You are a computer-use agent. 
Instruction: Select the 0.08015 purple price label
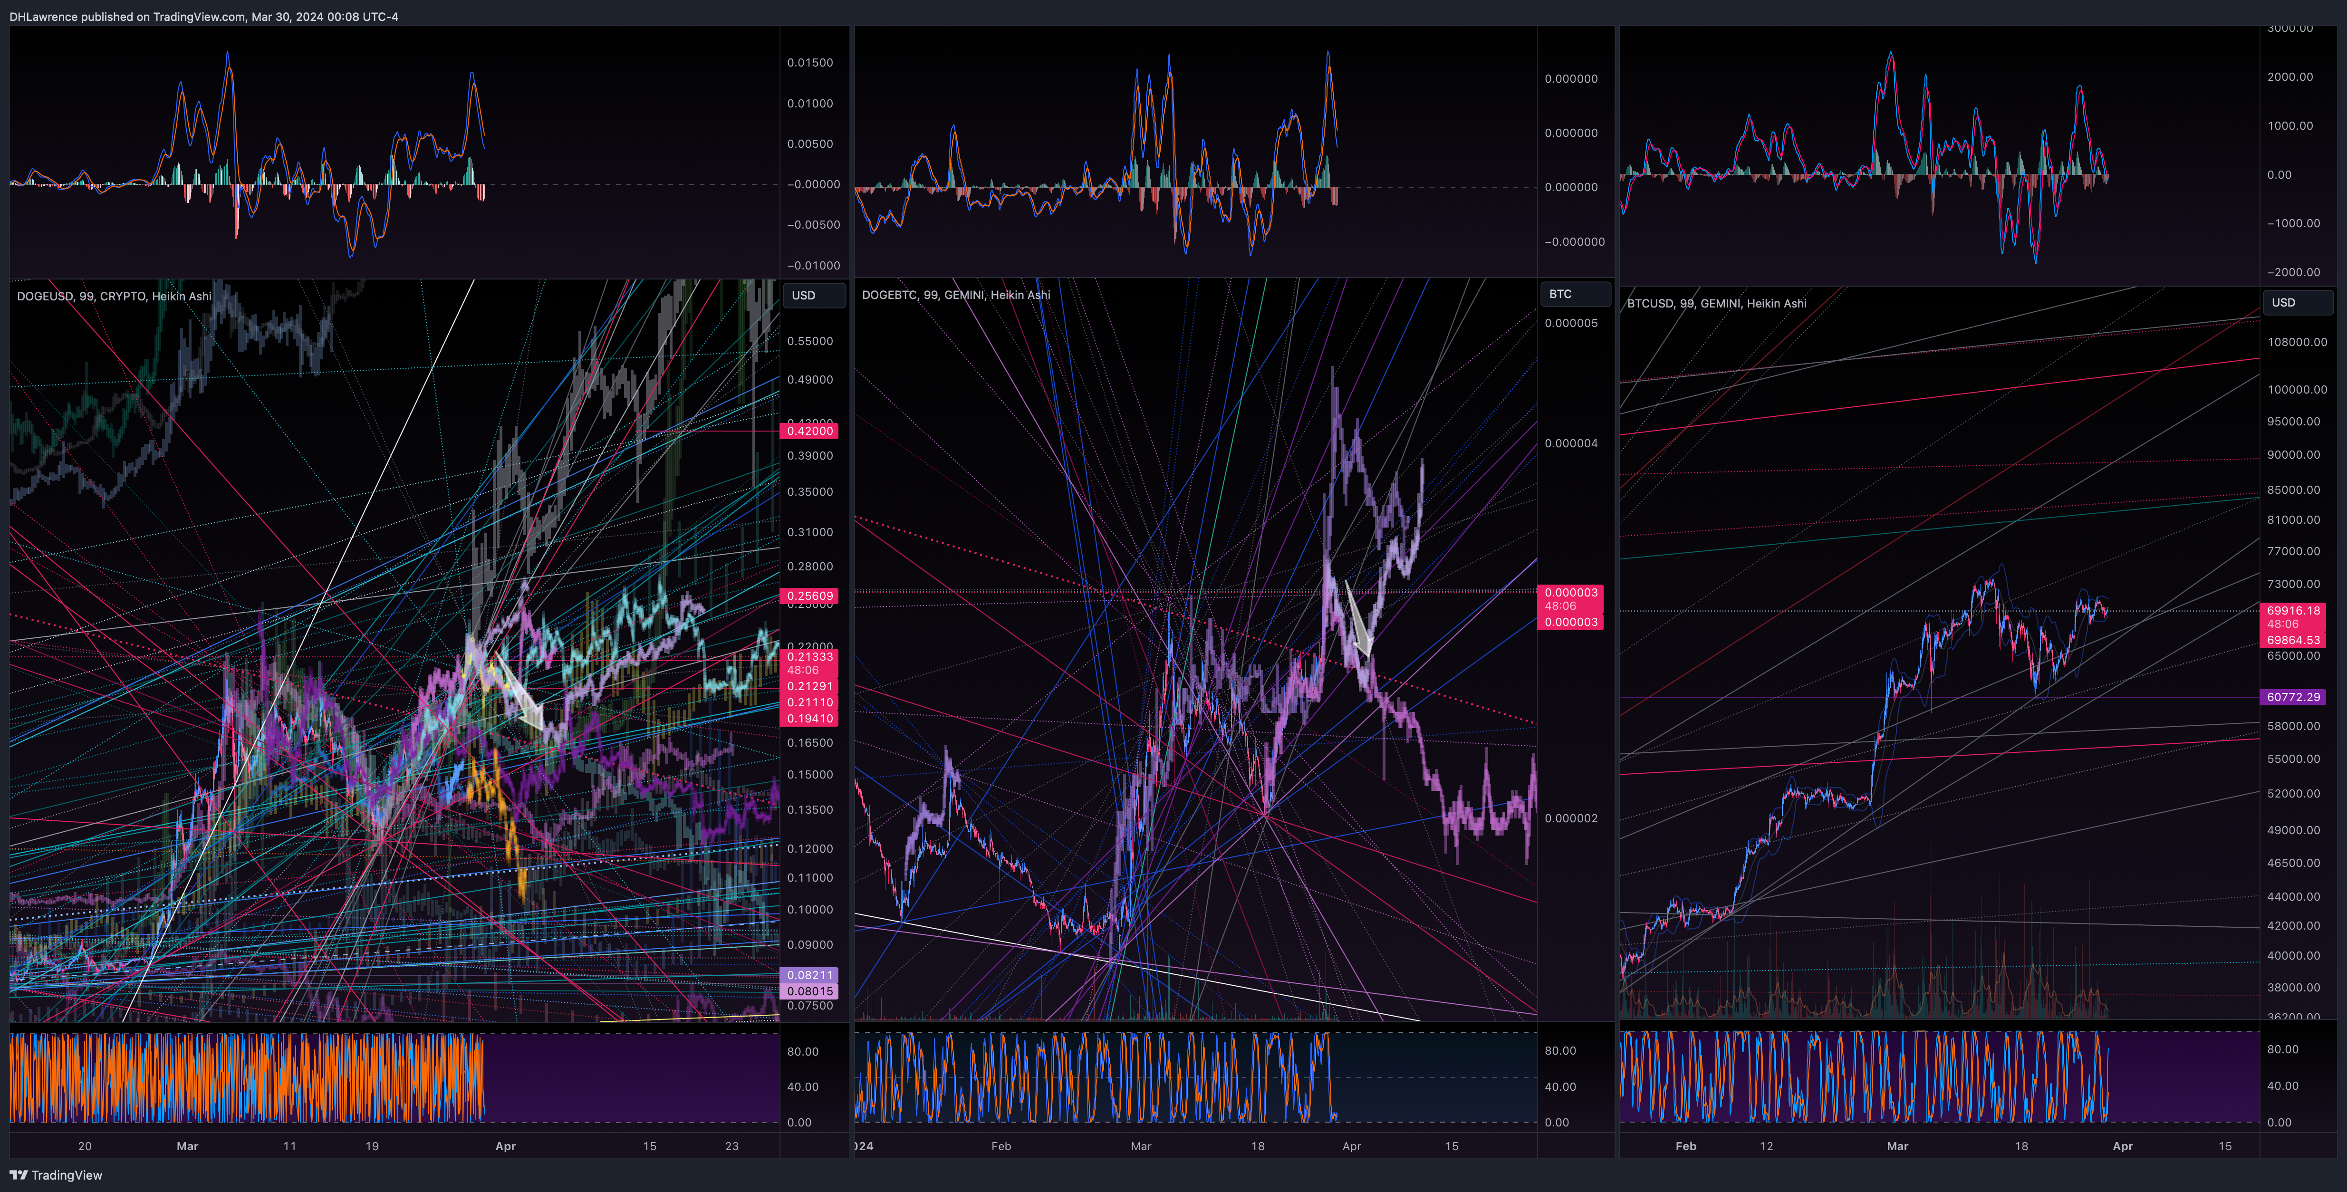pyautogui.click(x=809, y=991)
